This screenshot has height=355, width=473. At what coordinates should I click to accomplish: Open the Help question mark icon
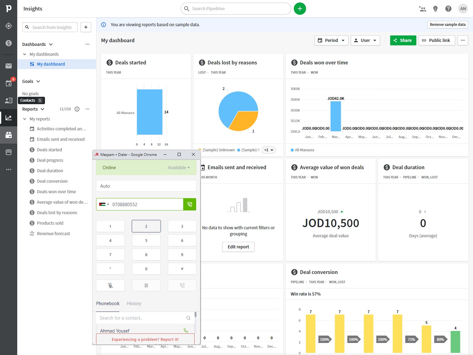pyautogui.click(x=448, y=9)
